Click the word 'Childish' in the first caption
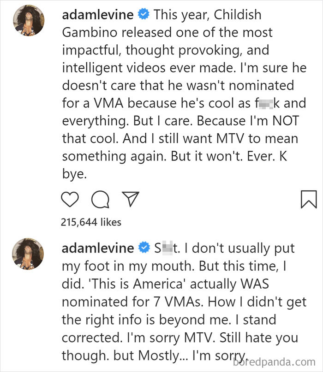323x372 pixels. coord(238,15)
